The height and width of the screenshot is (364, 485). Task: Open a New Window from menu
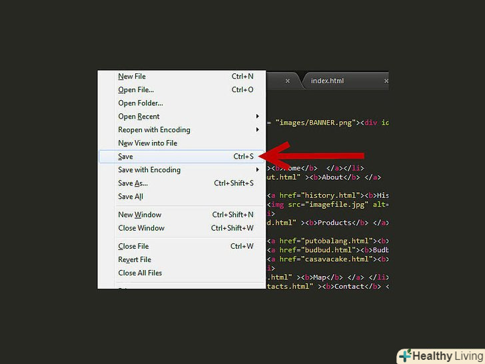pyautogui.click(x=182, y=215)
